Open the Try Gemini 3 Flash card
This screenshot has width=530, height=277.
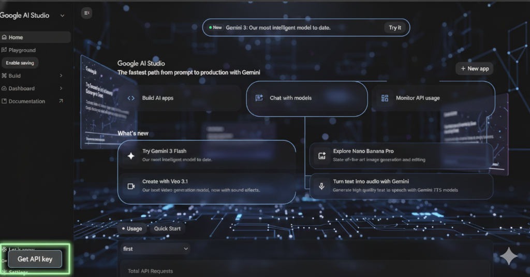click(x=207, y=155)
